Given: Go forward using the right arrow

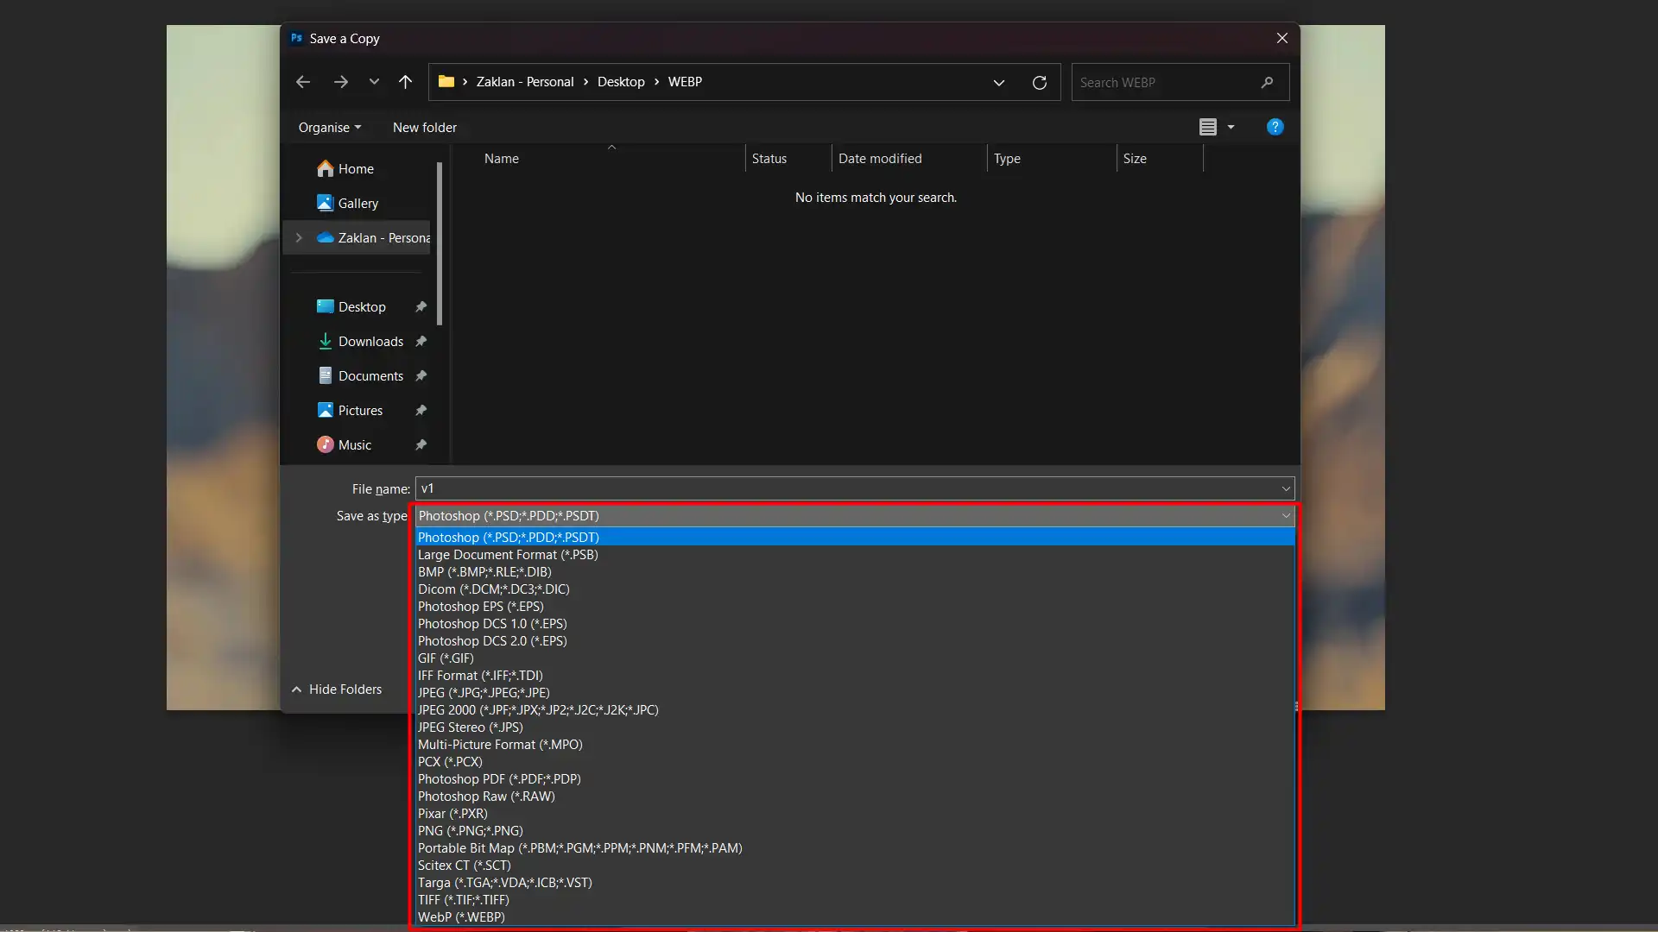Looking at the screenshot, I should point(341,82).
